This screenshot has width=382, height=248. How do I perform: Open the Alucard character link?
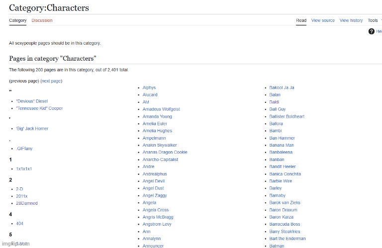(x=150, y=94)
